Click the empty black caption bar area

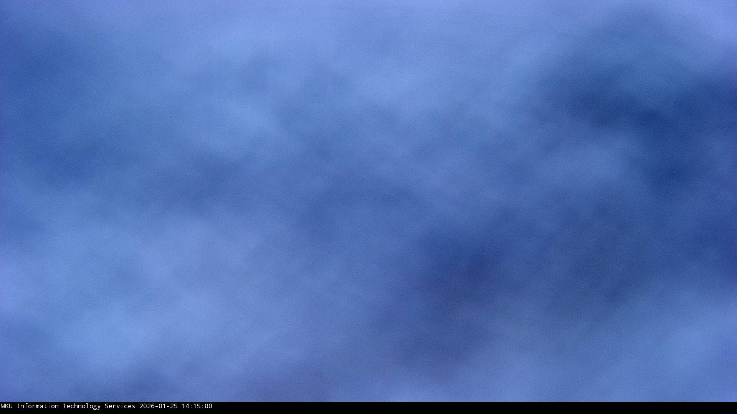point(461,408)
